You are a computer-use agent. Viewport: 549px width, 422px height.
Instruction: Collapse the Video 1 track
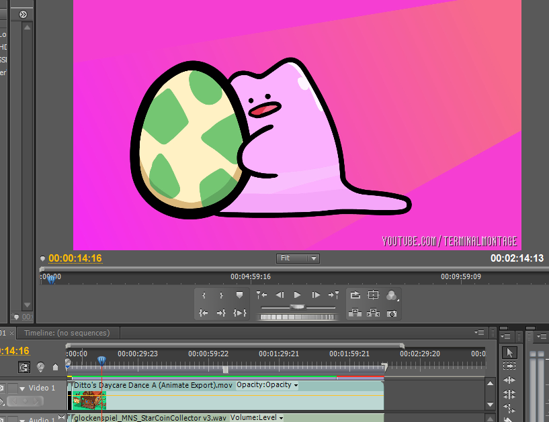pos(22,388)
